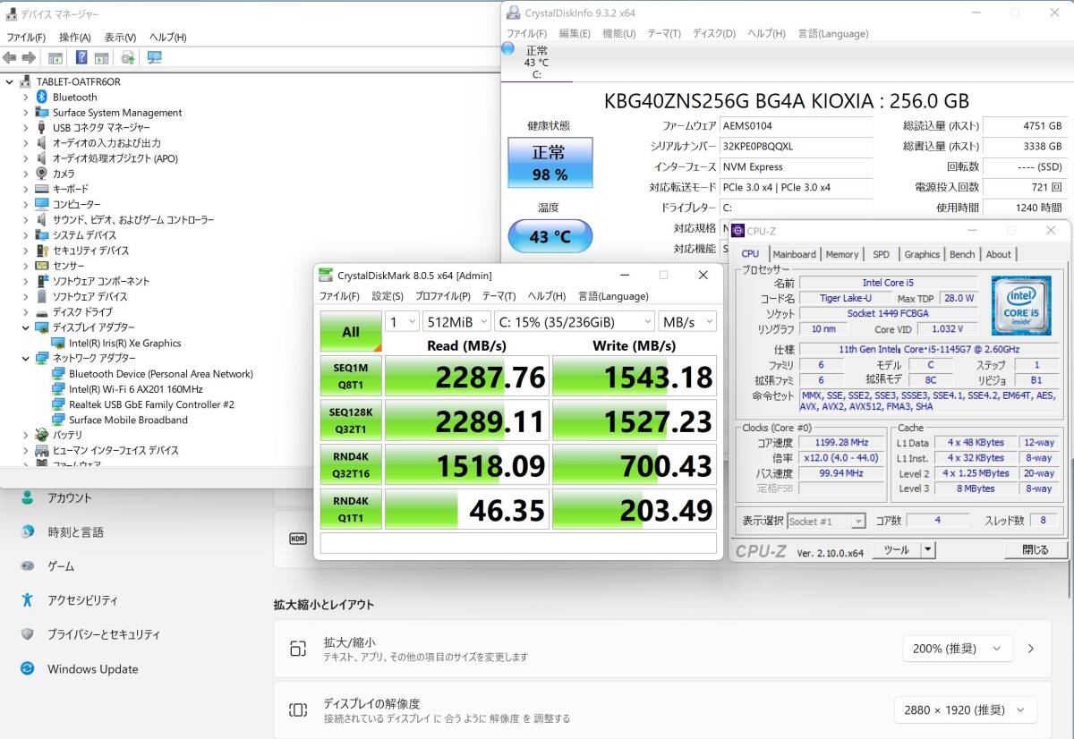Open the テーマ menu in CrystalDiskMark
Image resolution: width=1074 pixels, height=739 pixels.
[x=499, y=296]
